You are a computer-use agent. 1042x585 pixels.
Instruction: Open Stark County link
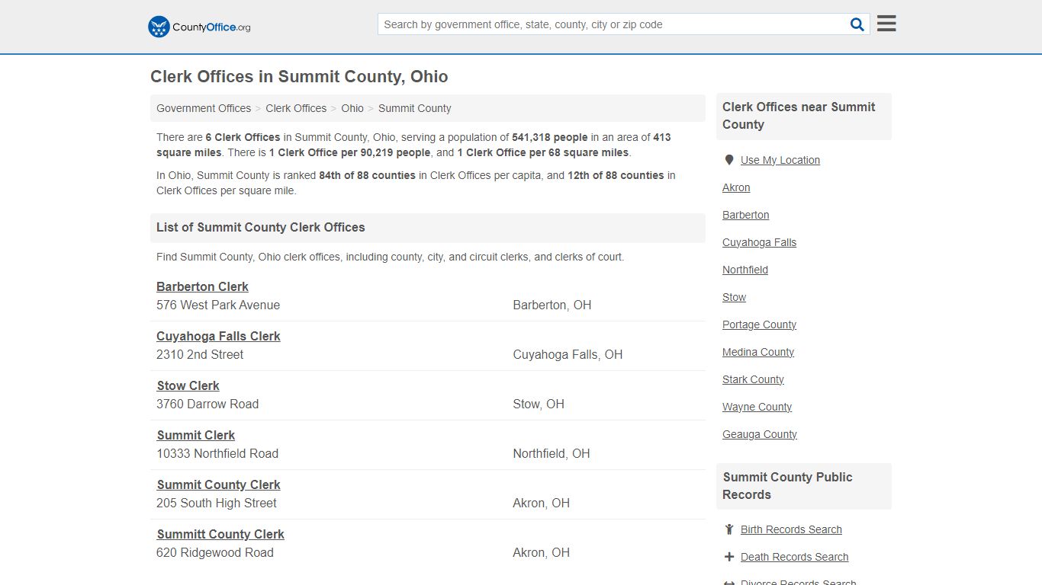coord(753,379)
